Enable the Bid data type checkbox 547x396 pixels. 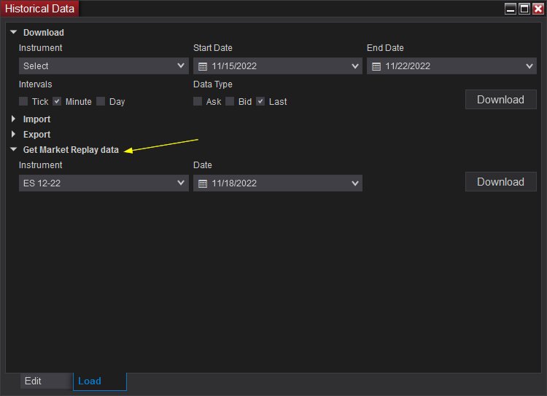pos(230,101)
